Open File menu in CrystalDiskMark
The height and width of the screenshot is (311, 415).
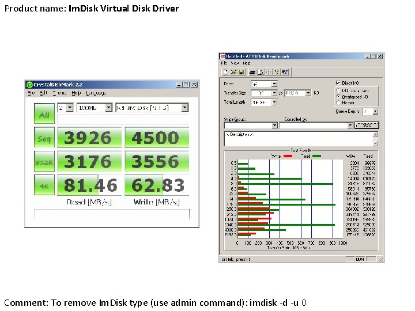[x=31, y=93]
